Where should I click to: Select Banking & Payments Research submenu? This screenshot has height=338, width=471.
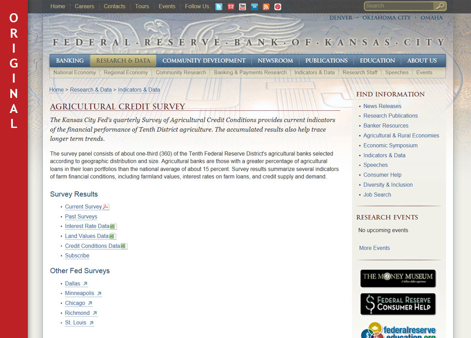pos(250,72)
